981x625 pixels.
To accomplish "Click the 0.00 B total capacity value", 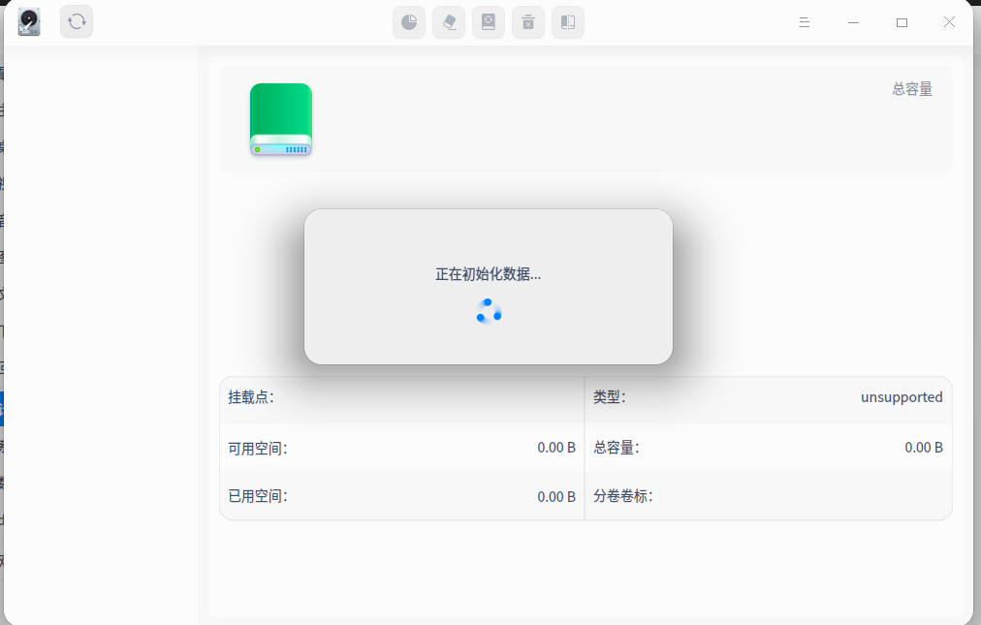I will [x=924, y=448].
